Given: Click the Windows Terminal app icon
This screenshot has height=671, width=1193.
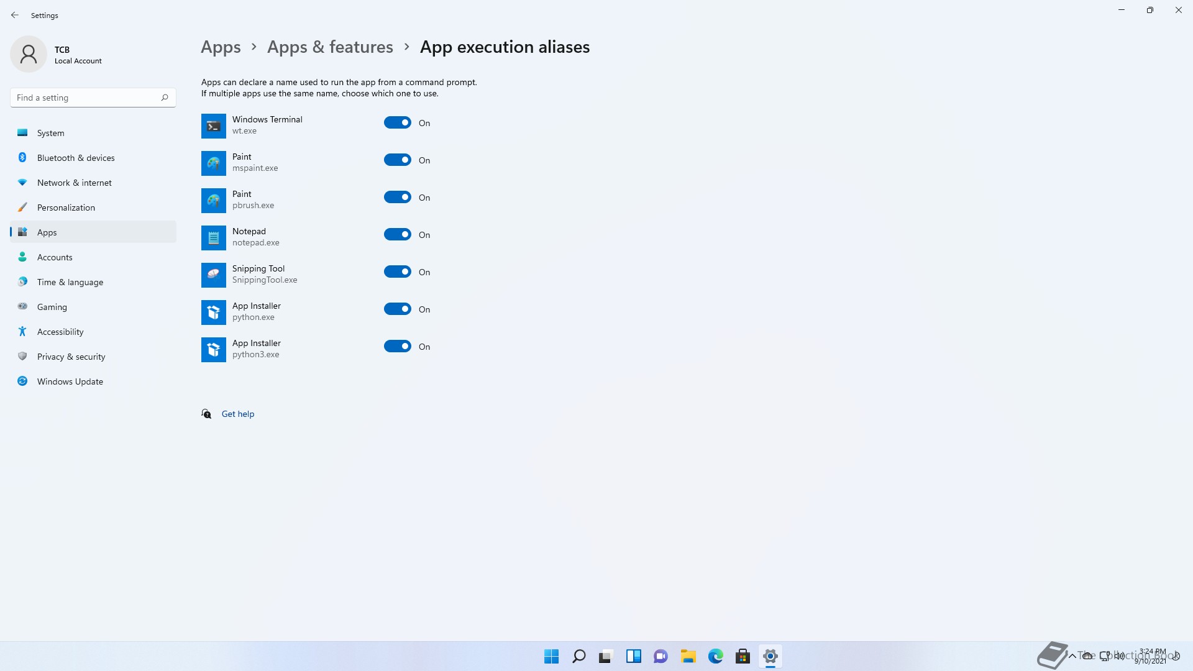Looking at the screenshot, I should coord(213,126).
